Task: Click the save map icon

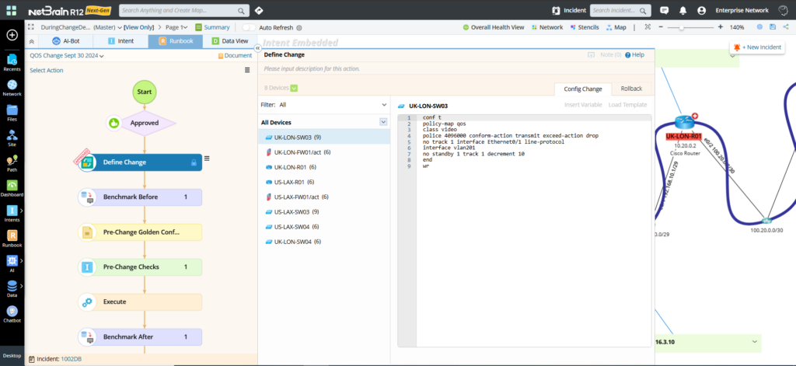Action: [x=773, y=26]
